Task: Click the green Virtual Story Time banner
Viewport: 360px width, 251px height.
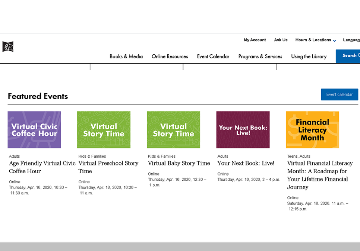Action: point(104,129)
